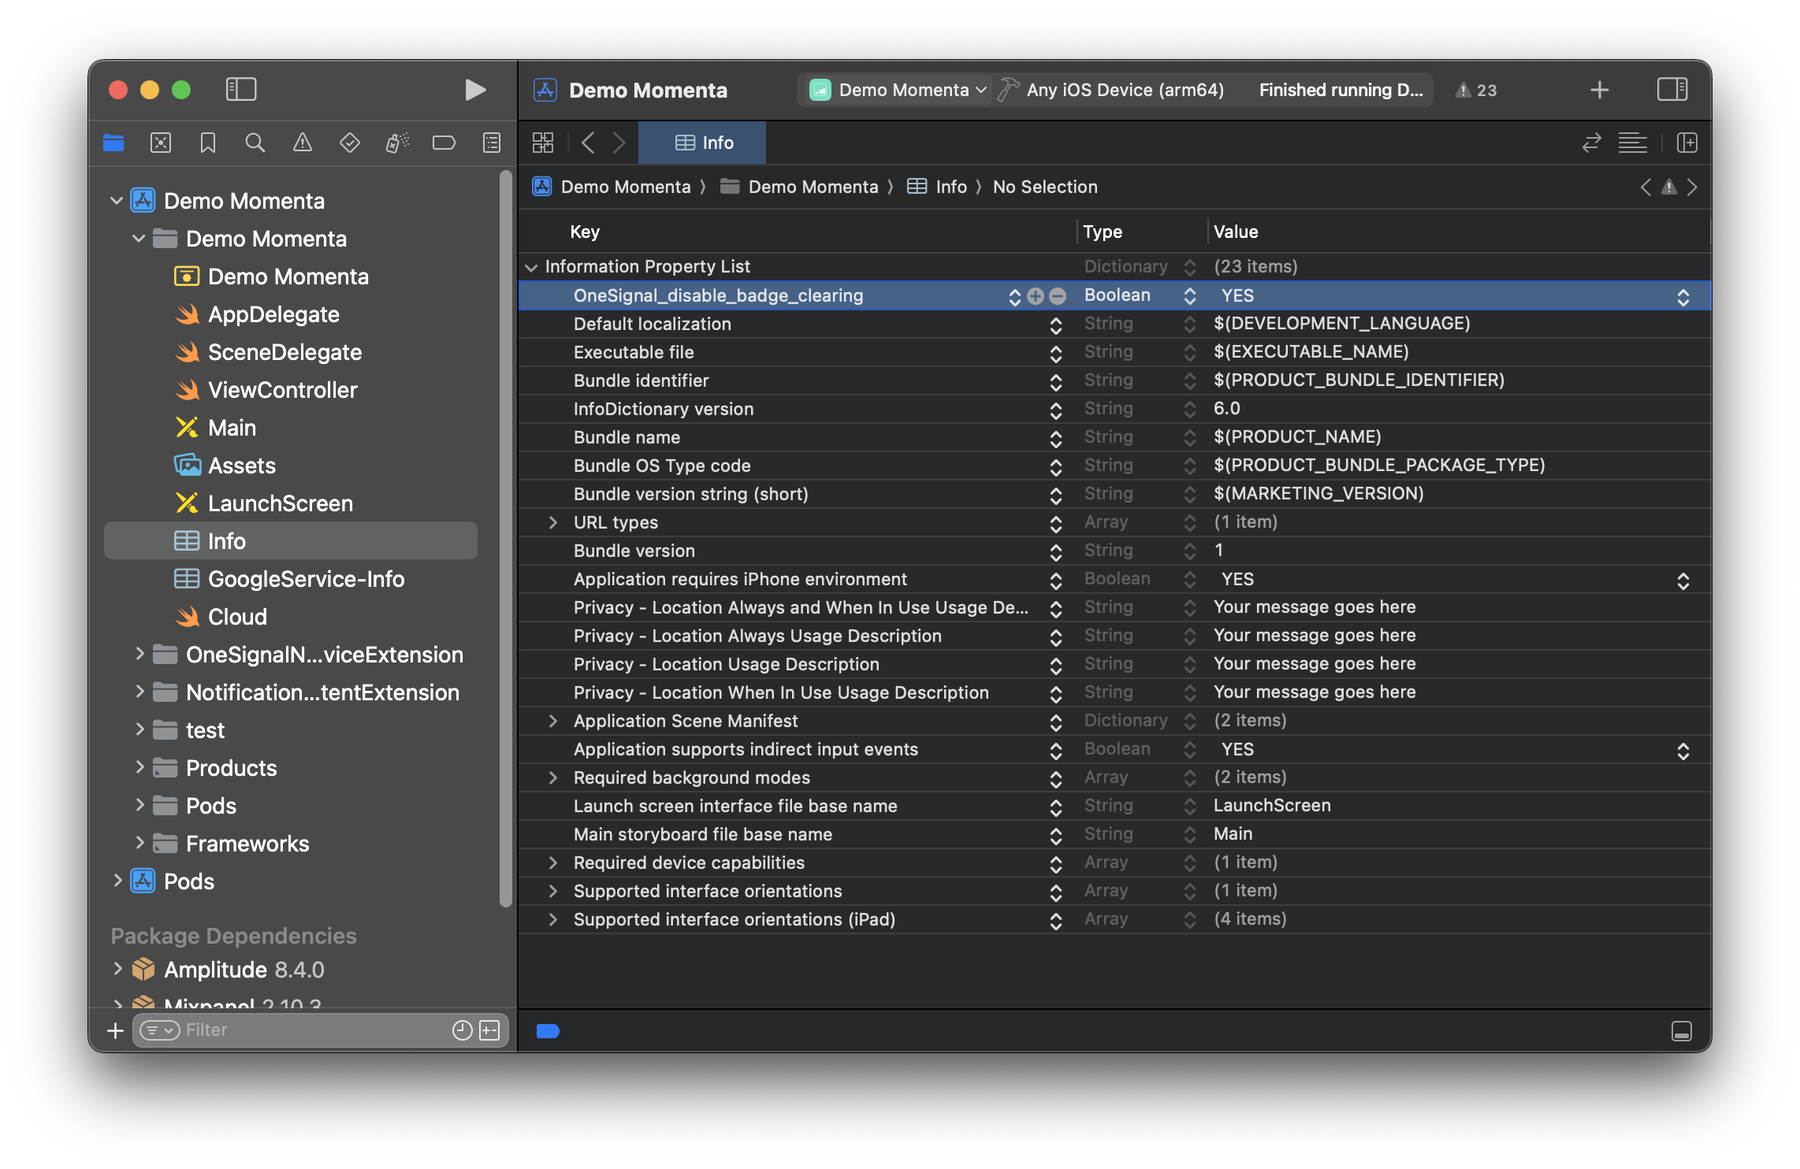
Task: Remove the OneSignal_disable_badge_clearing row
Action: [1058, 296]
